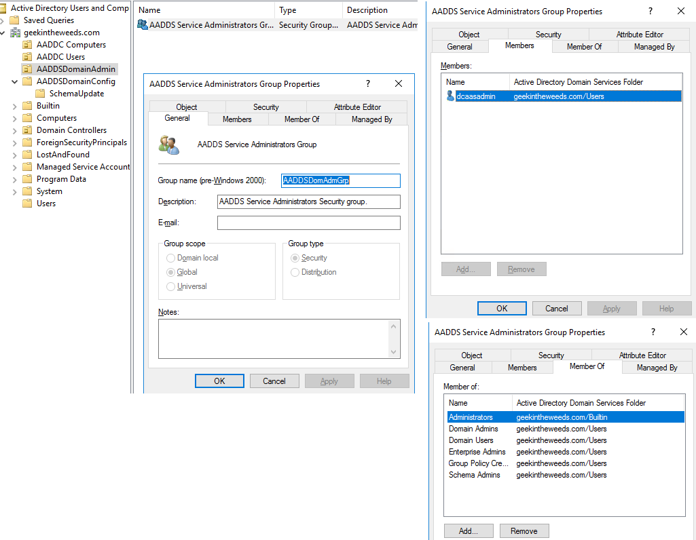
Task: Click the geekintheweeds.com domain icon
Action: click(15, 32)
